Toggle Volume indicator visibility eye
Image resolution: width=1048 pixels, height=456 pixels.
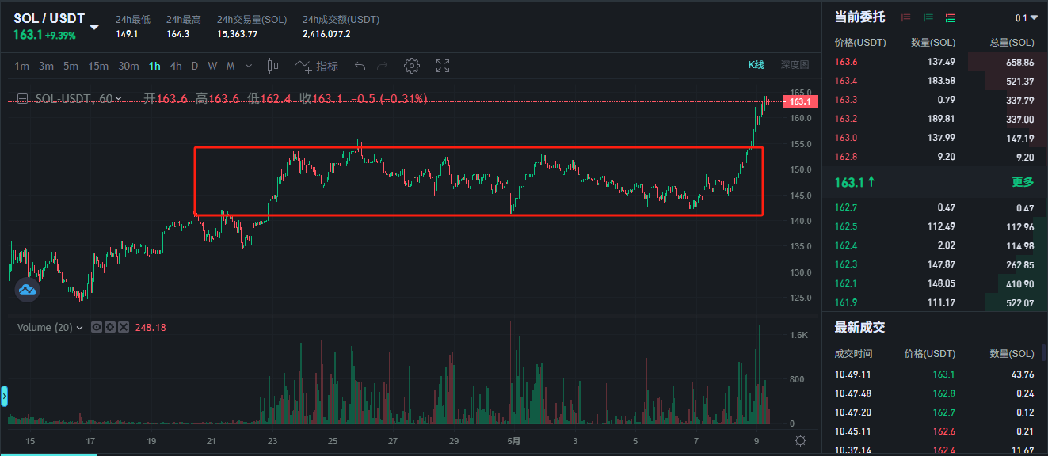(97, 327)
